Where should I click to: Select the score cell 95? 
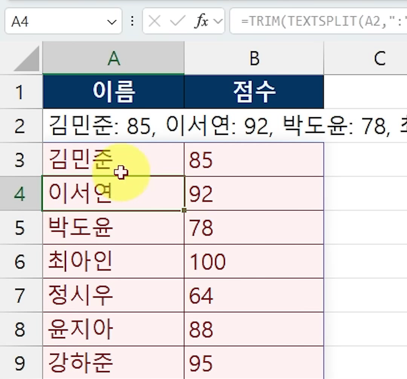click(x=254, y=363)
